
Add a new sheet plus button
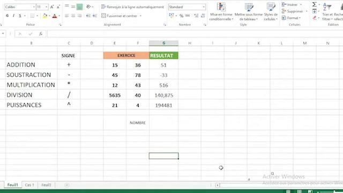point(66,185)
